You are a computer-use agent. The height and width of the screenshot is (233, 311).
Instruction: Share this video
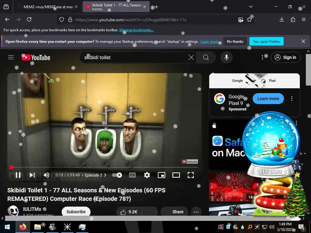click(174, 211)
